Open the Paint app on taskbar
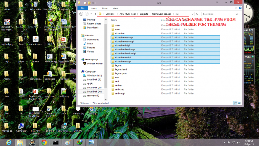This screenshot has height=146, width=259. [67, 142]
